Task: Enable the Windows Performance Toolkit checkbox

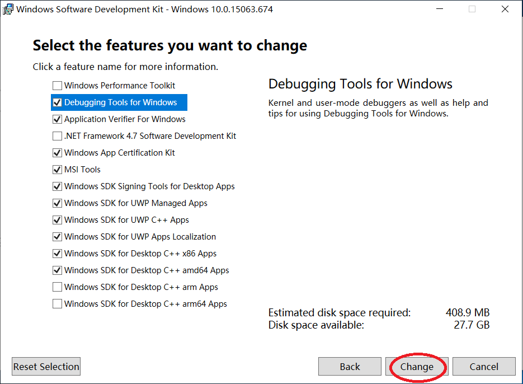Action: tap(58, 86)
